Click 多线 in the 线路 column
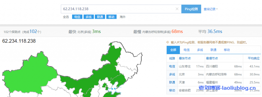The height and width of the screenshot is (97, 262). (172, 74)
